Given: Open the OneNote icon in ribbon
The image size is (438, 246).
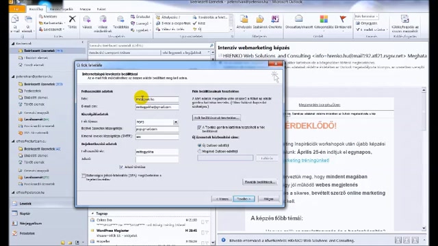Looking at the screenshot, I should click(x=275, y=19).
